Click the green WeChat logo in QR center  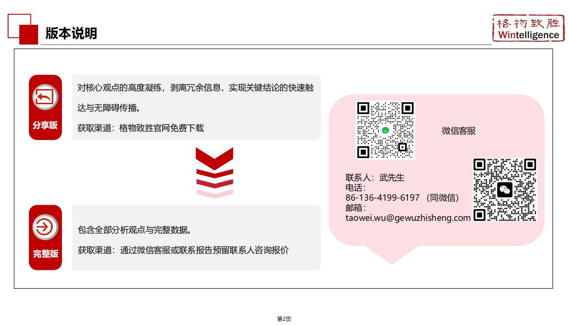point(385,130)
